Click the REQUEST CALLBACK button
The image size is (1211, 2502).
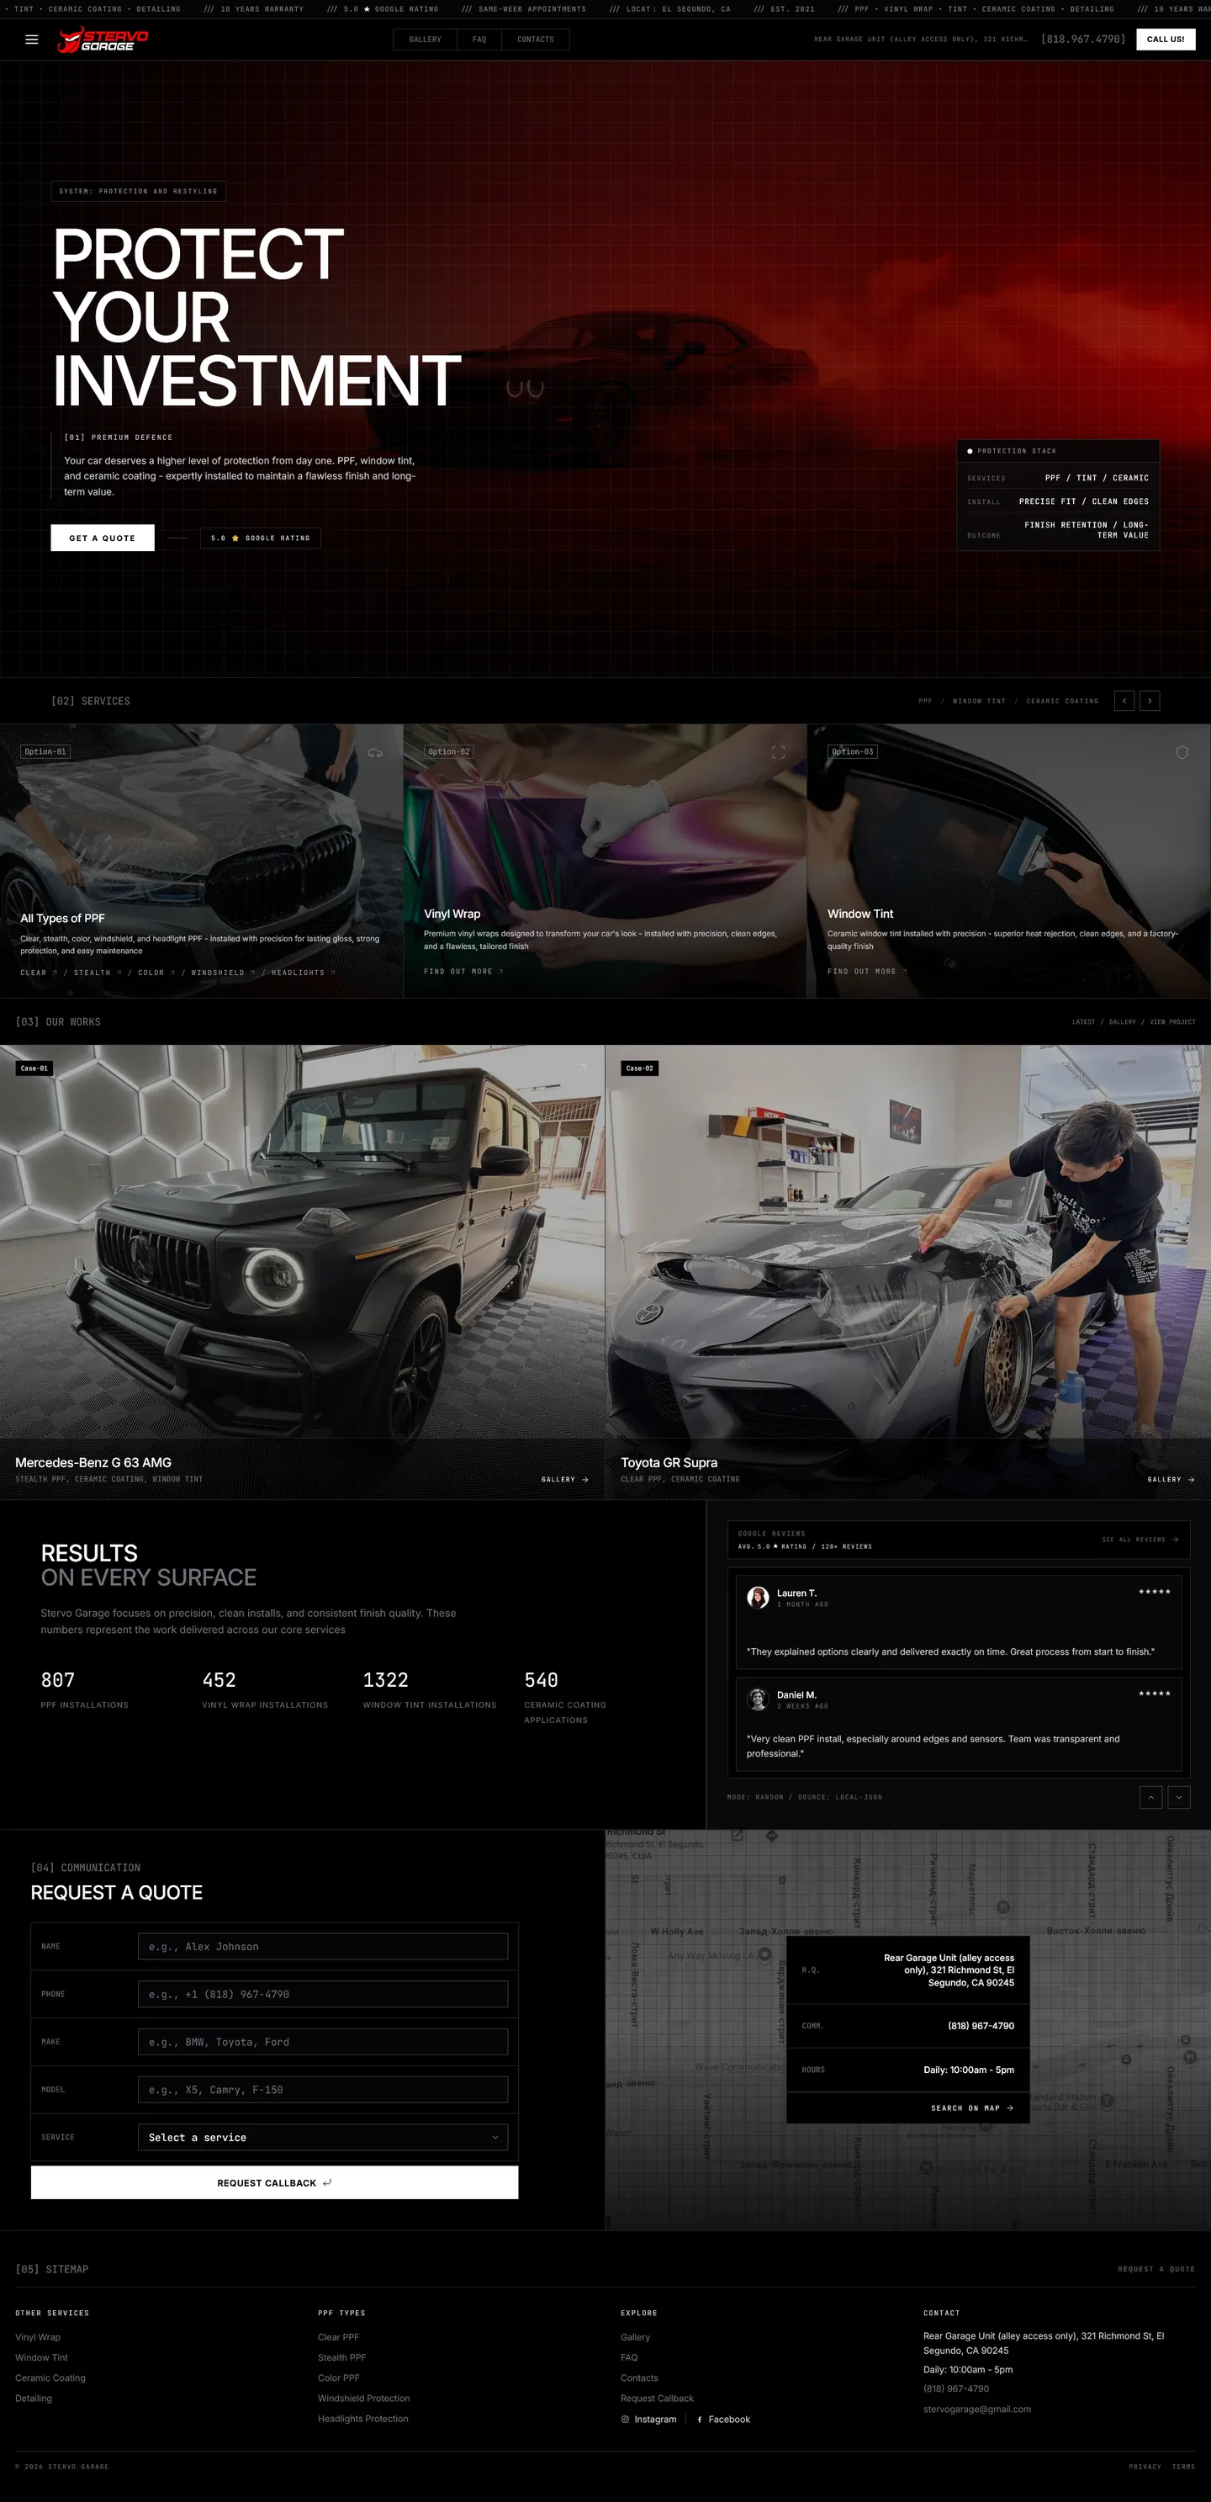click(x=274, y=2182)
